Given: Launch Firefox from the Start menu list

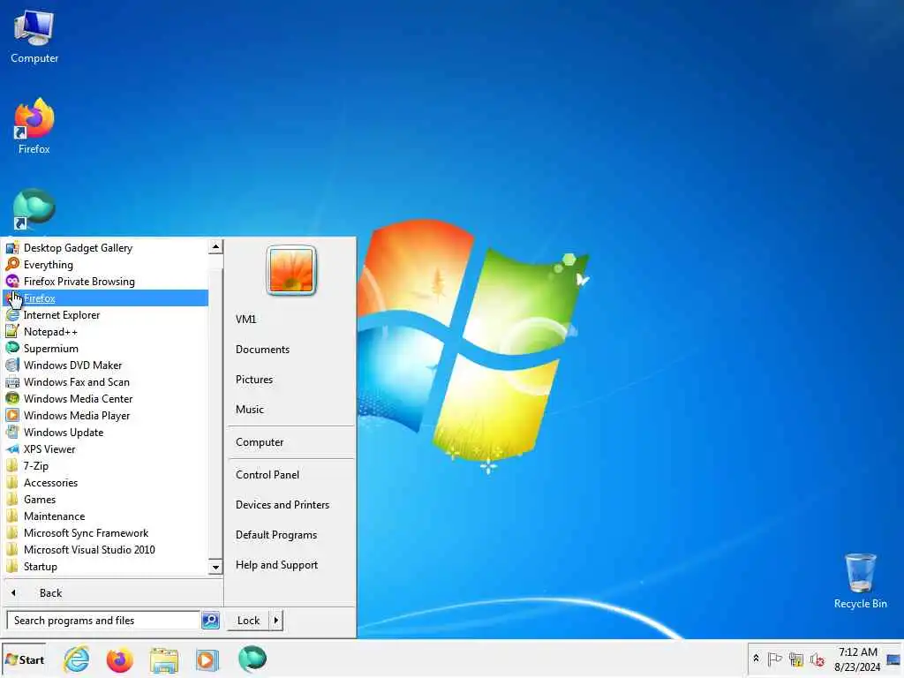Looking at the screenshot, I should tap(106, 298).
